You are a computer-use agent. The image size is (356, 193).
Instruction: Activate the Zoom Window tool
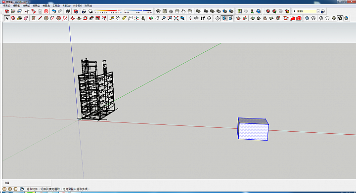click(x=170, y=18)
